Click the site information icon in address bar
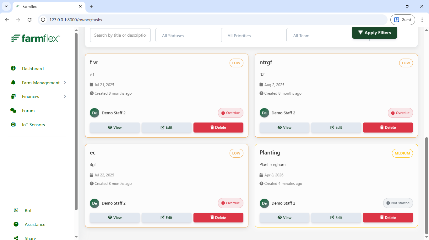The image size is (429, 240). [43, 20]
